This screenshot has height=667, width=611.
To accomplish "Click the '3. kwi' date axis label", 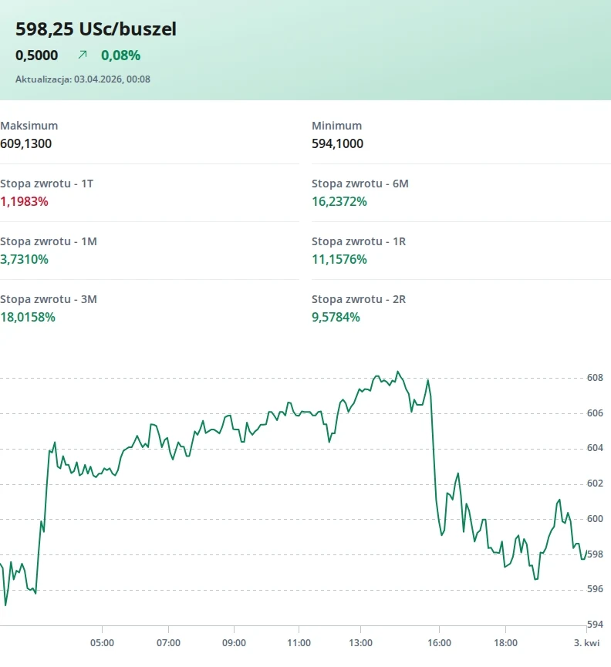I will (586, 642).
